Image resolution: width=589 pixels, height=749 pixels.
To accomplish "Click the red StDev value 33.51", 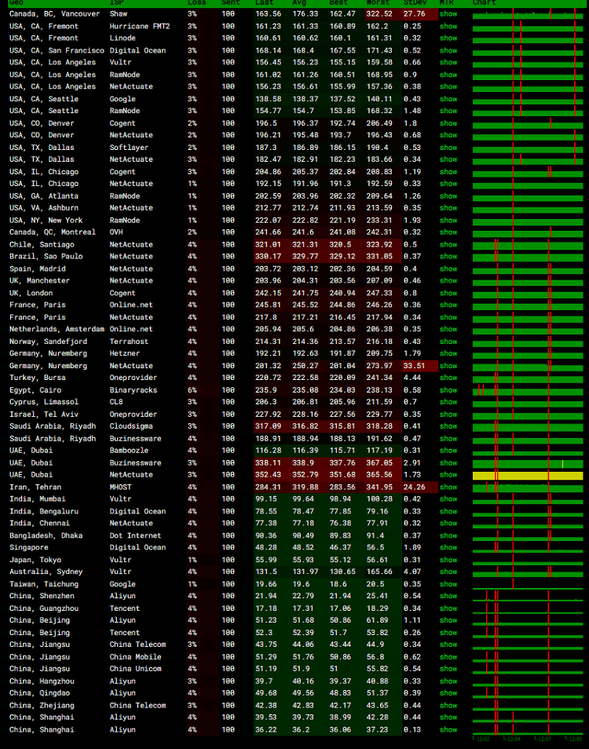I will 414,366.
